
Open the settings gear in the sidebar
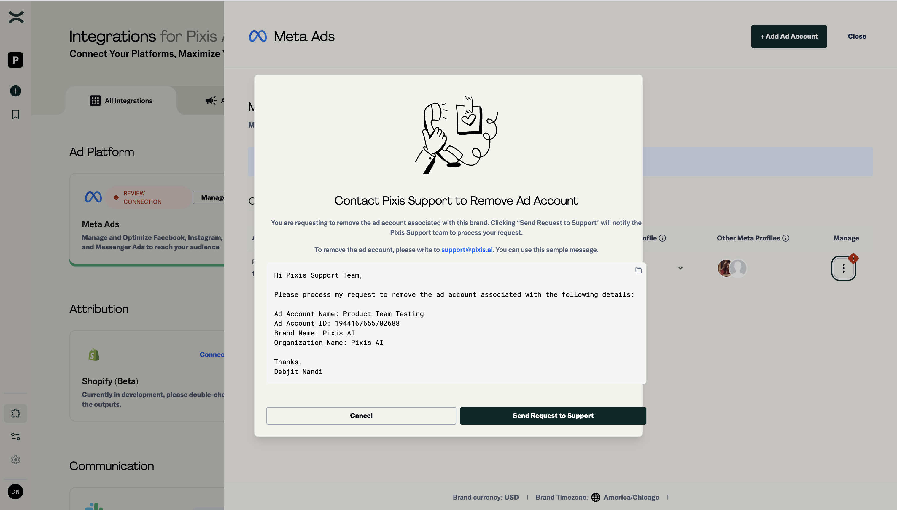15,460
